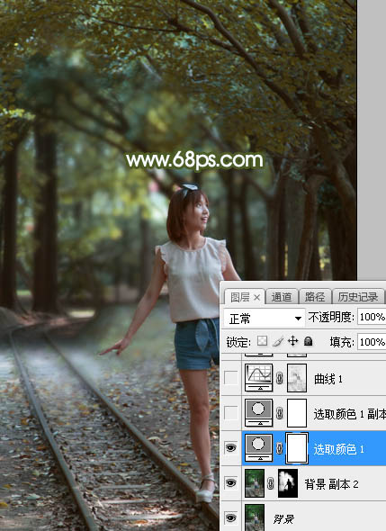Click the mask link icon on 曲线 1
Viewport: 386px width, 531px height.
(x=279, y=378)
